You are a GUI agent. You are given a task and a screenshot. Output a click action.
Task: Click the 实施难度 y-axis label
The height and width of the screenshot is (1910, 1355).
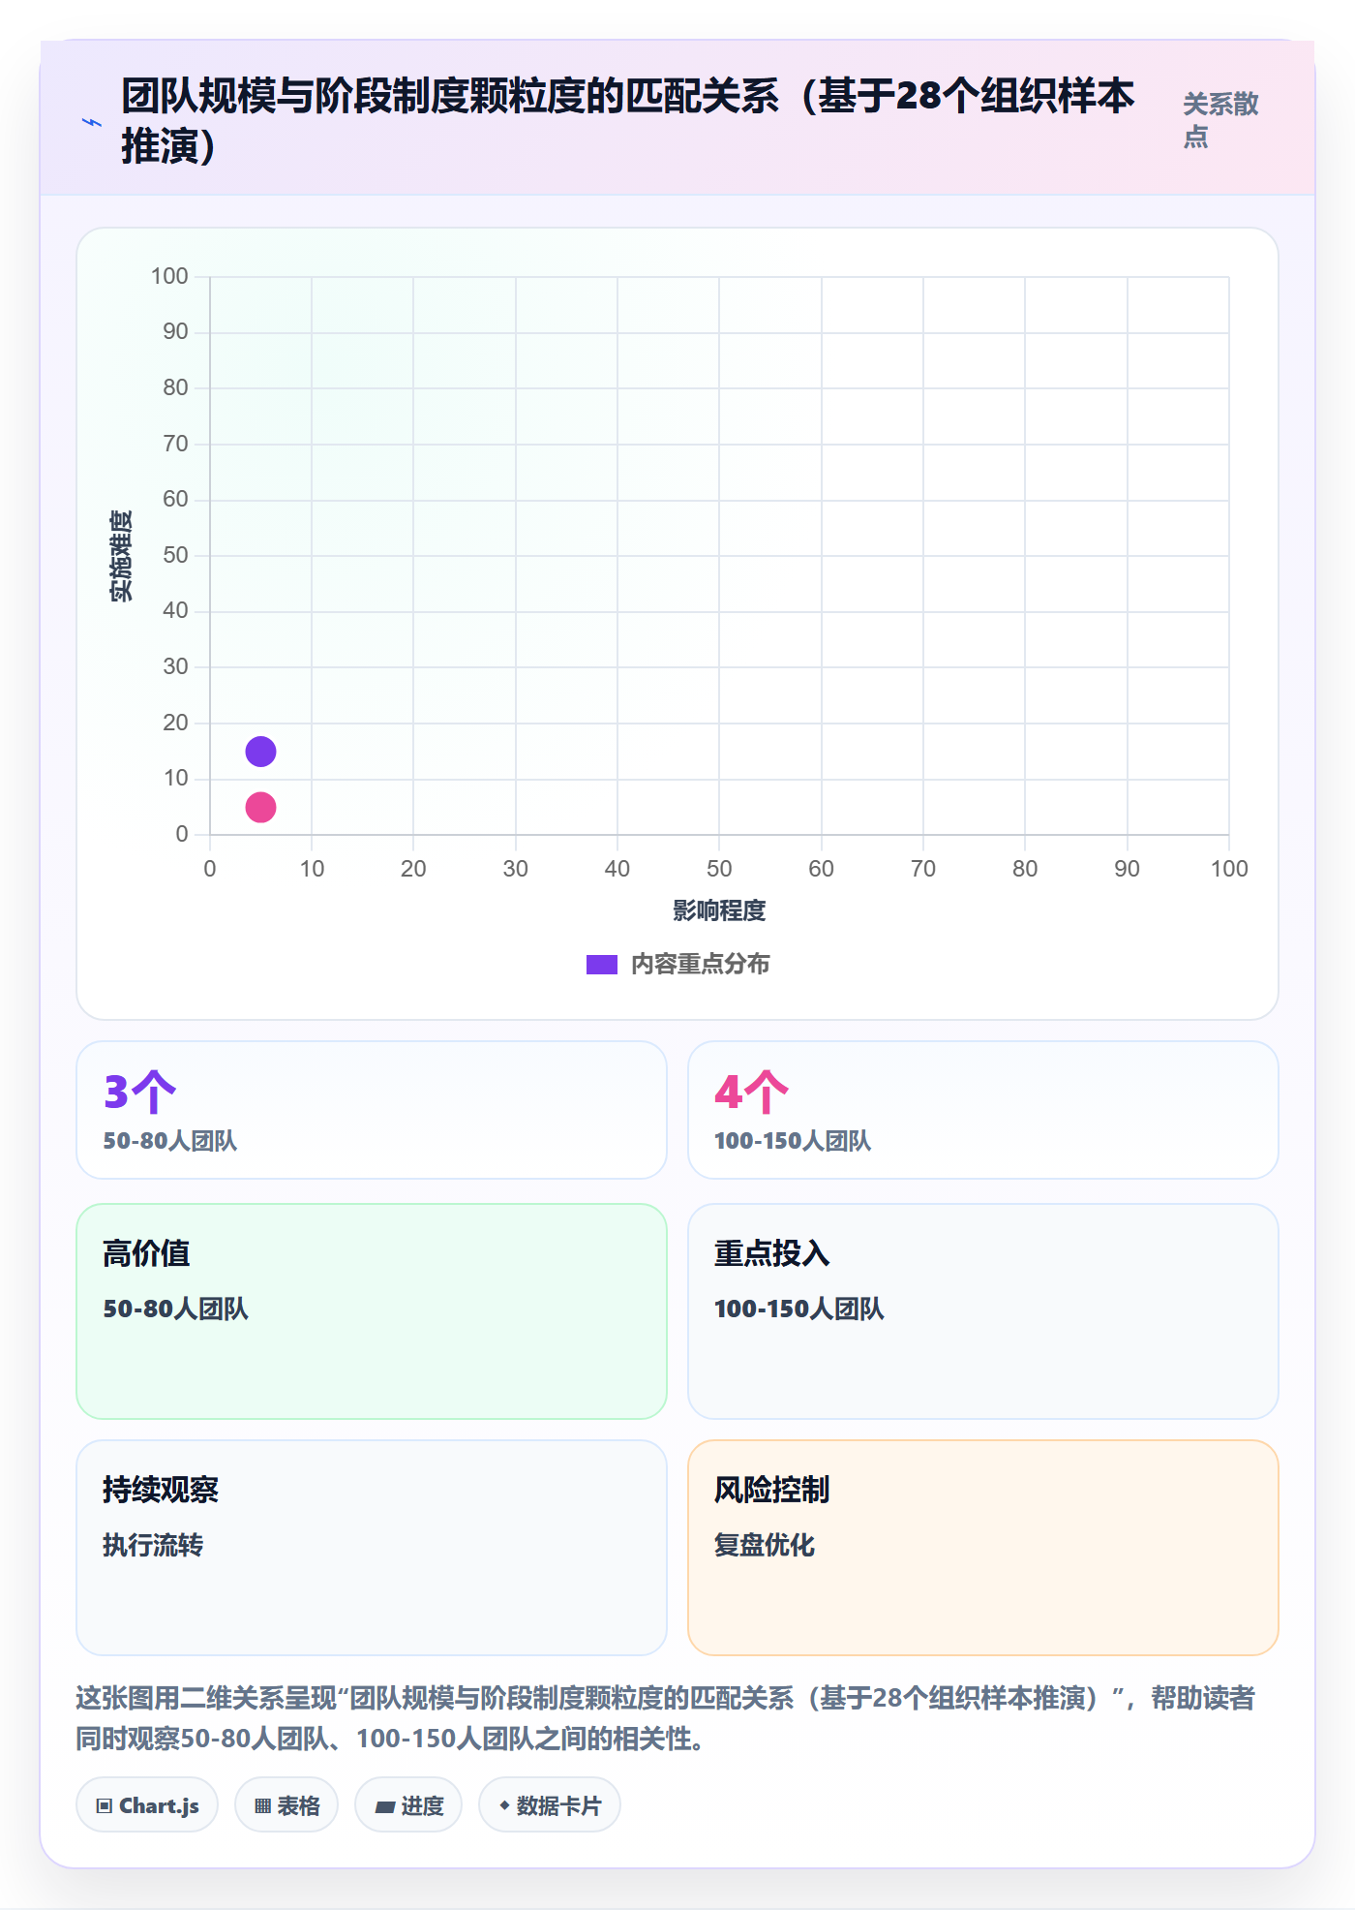(121, 556)
